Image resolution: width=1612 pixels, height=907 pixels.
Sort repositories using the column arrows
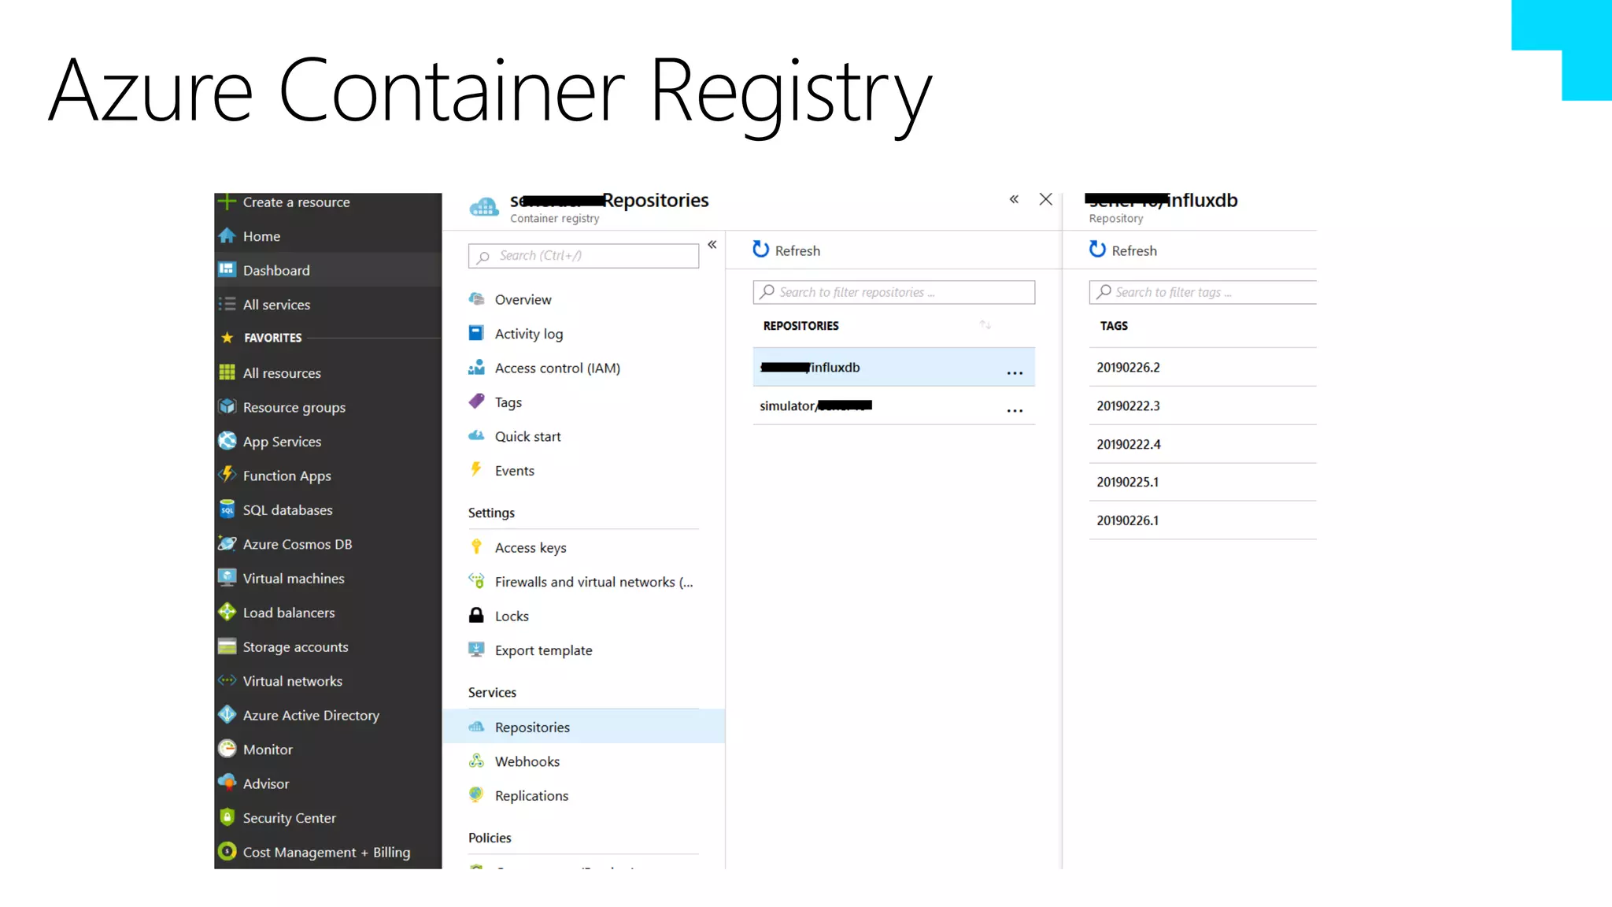click(985, 325)
